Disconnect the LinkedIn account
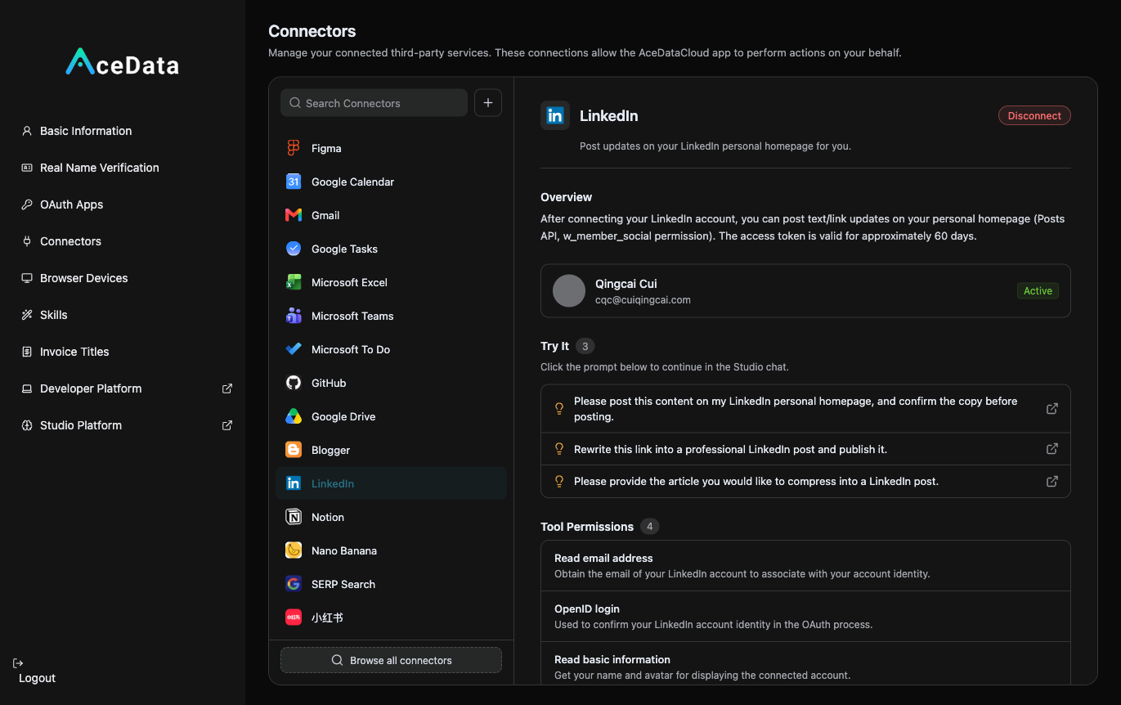This screenshot has width=1121, height=705. coord(1034,116)
